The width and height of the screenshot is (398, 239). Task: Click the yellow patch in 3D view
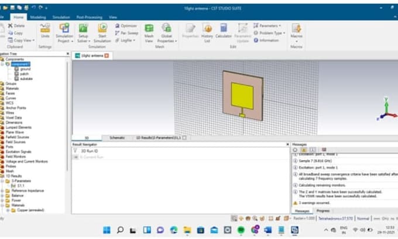coord(242,96)
